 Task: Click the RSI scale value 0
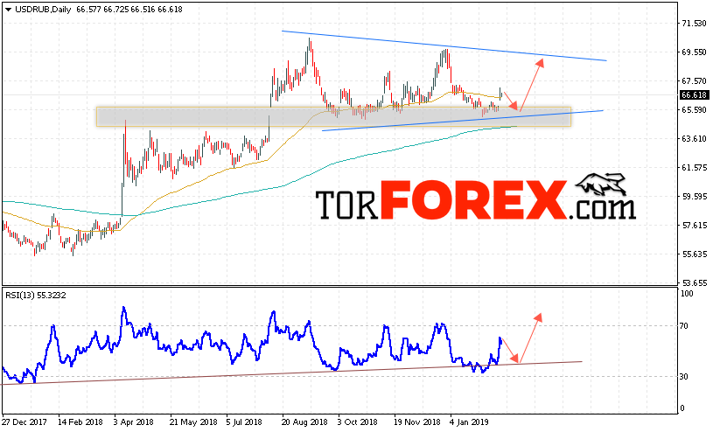(x=682, y=408)
